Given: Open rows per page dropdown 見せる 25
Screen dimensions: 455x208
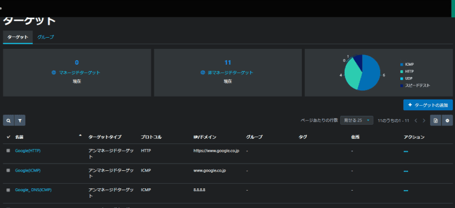Looking at the screenshot, I should tap(356, 120).
